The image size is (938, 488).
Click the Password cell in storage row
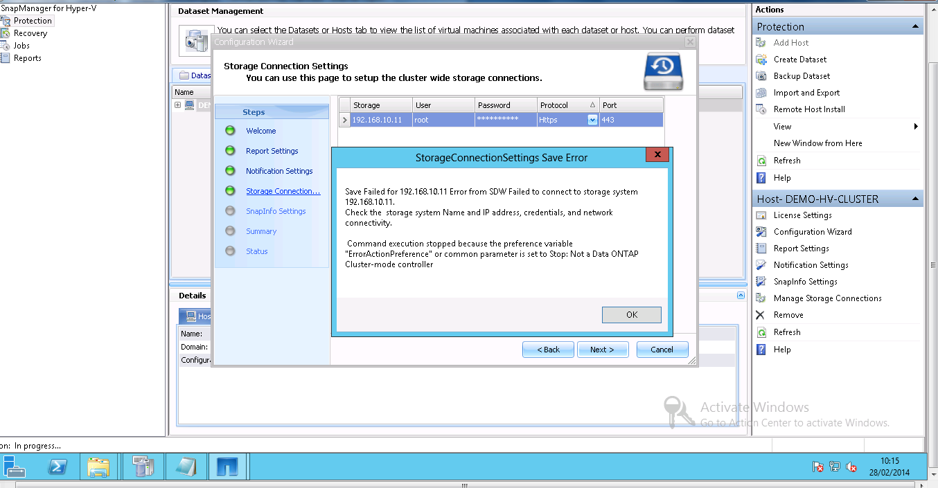[x=506, y=120]
